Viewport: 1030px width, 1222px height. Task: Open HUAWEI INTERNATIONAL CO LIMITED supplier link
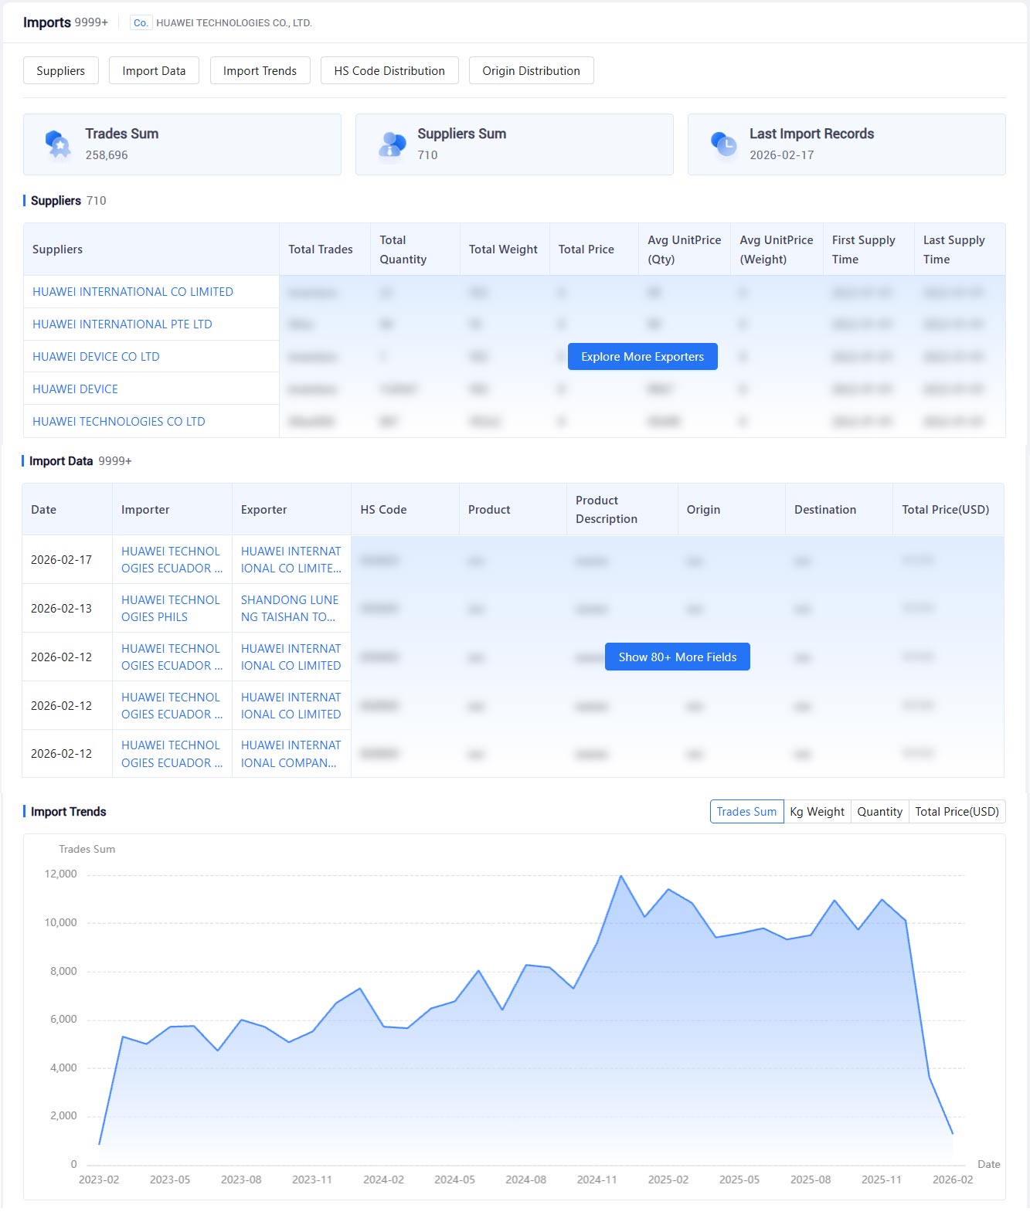click(x=132, y=291)
